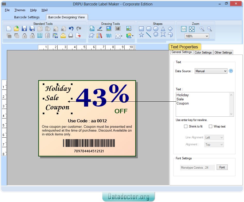Open the File menu
The width and height of the screenshot is (244, 202).
coord(7,10)
